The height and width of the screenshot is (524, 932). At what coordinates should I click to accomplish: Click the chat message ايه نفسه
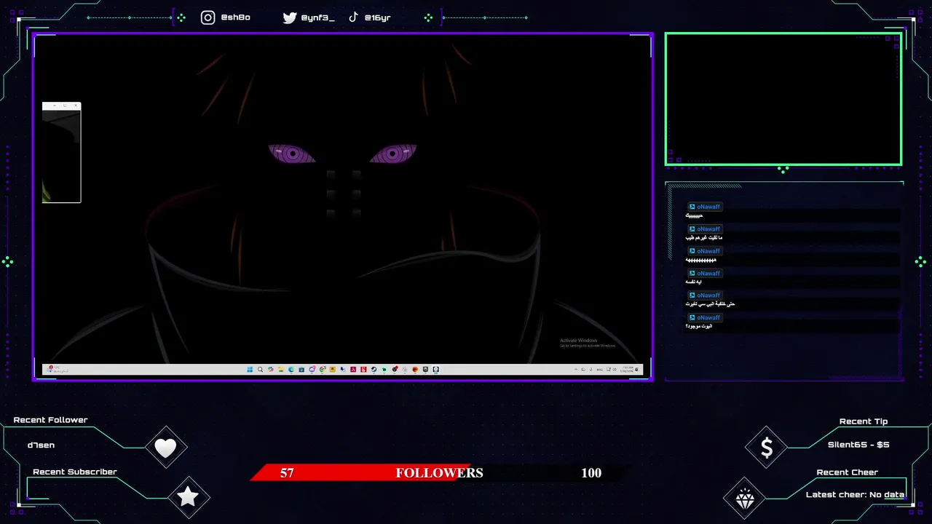[695, 282]
